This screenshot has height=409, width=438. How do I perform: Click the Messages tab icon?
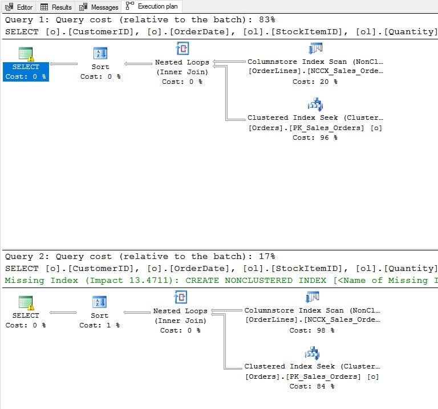point(83,7)
